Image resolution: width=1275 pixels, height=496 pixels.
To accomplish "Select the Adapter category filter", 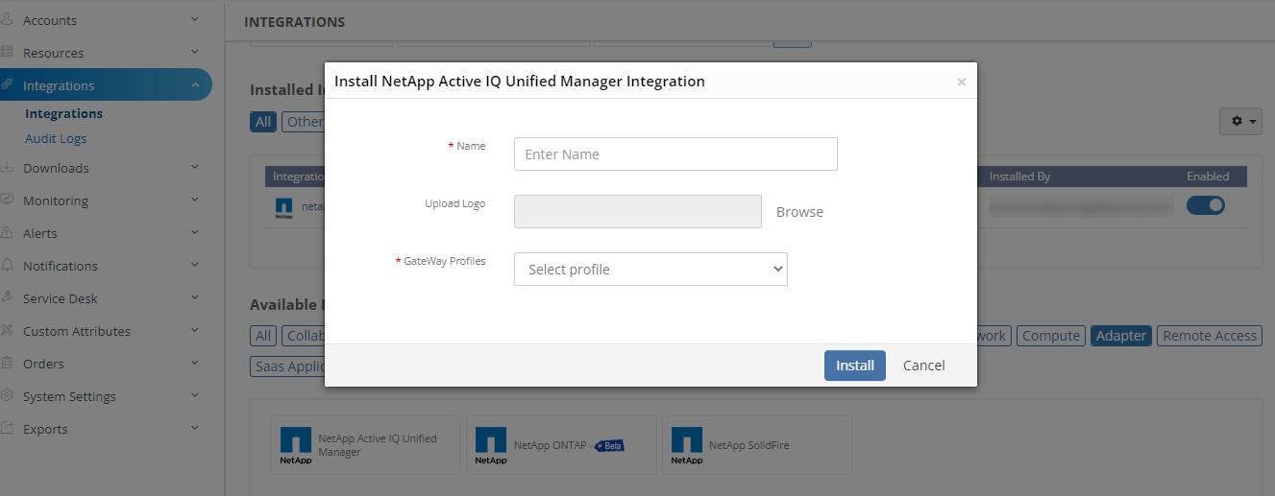I will [x=1121, y=336].
